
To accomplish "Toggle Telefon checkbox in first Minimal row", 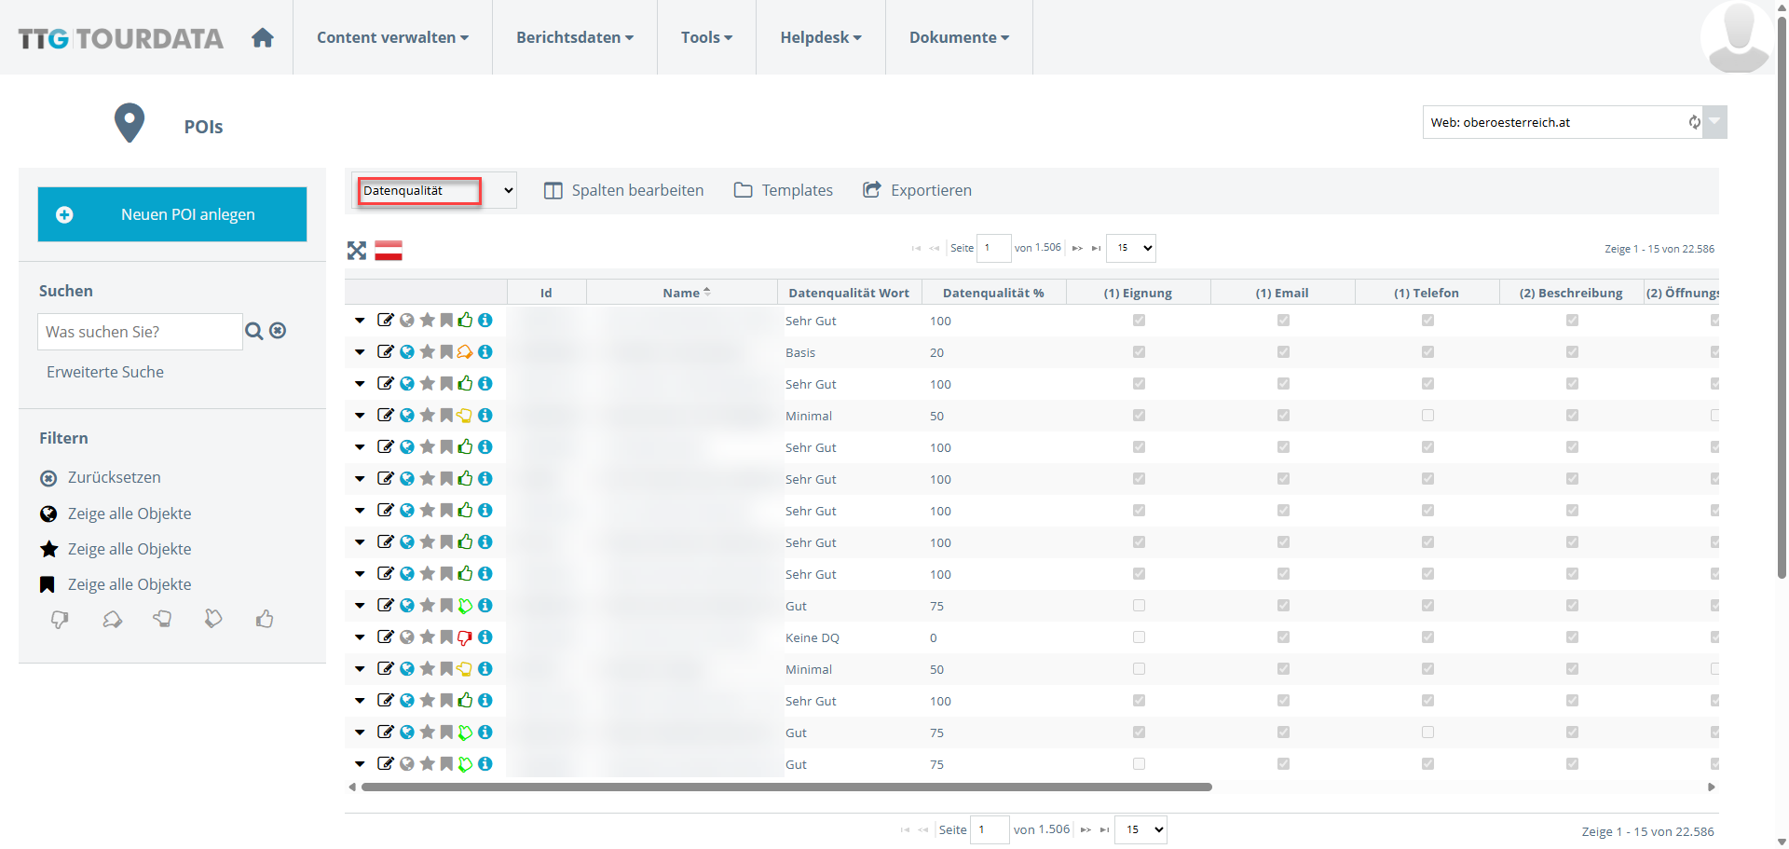I will click(x=1427, y=416).
